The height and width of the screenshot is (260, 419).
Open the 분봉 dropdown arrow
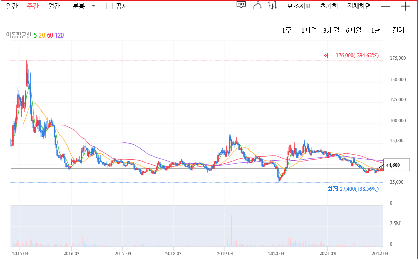point(93,6)
